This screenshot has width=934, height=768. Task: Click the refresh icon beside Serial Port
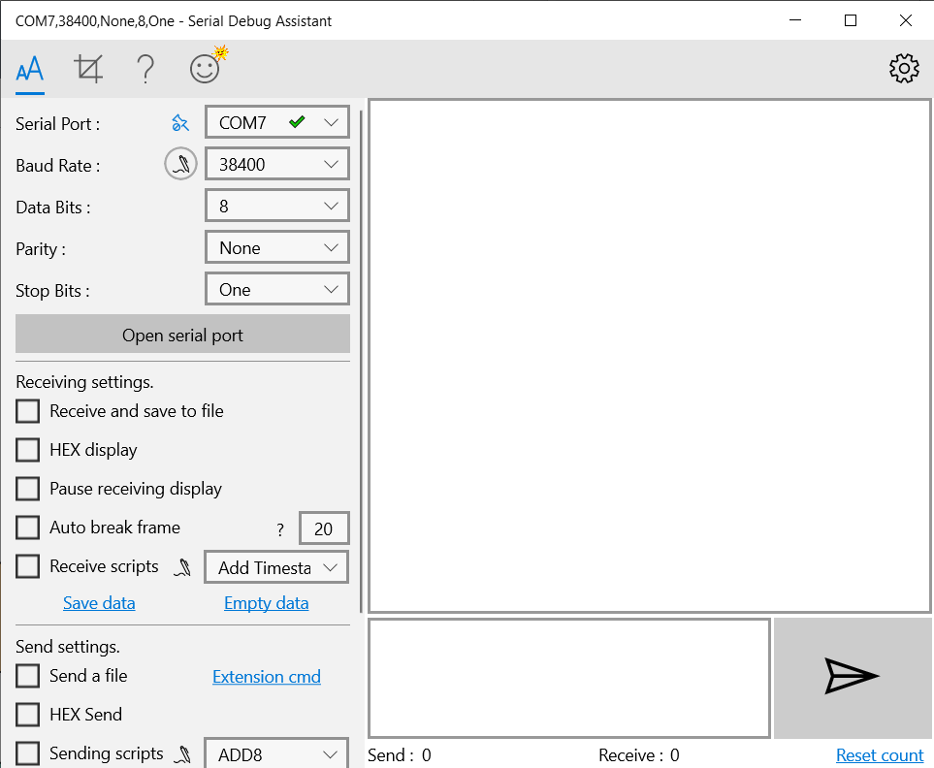coord(180,123)
